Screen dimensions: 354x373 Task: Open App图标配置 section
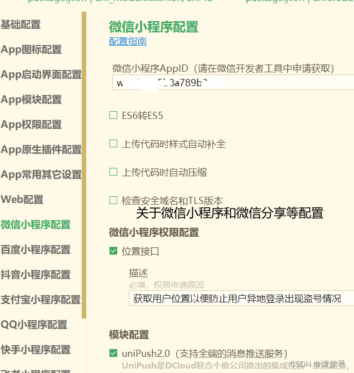(x=31, y=49)
